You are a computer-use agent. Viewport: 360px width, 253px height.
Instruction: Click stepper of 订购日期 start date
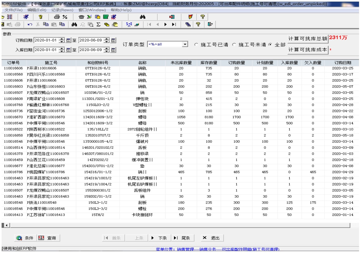coord(61,40)
